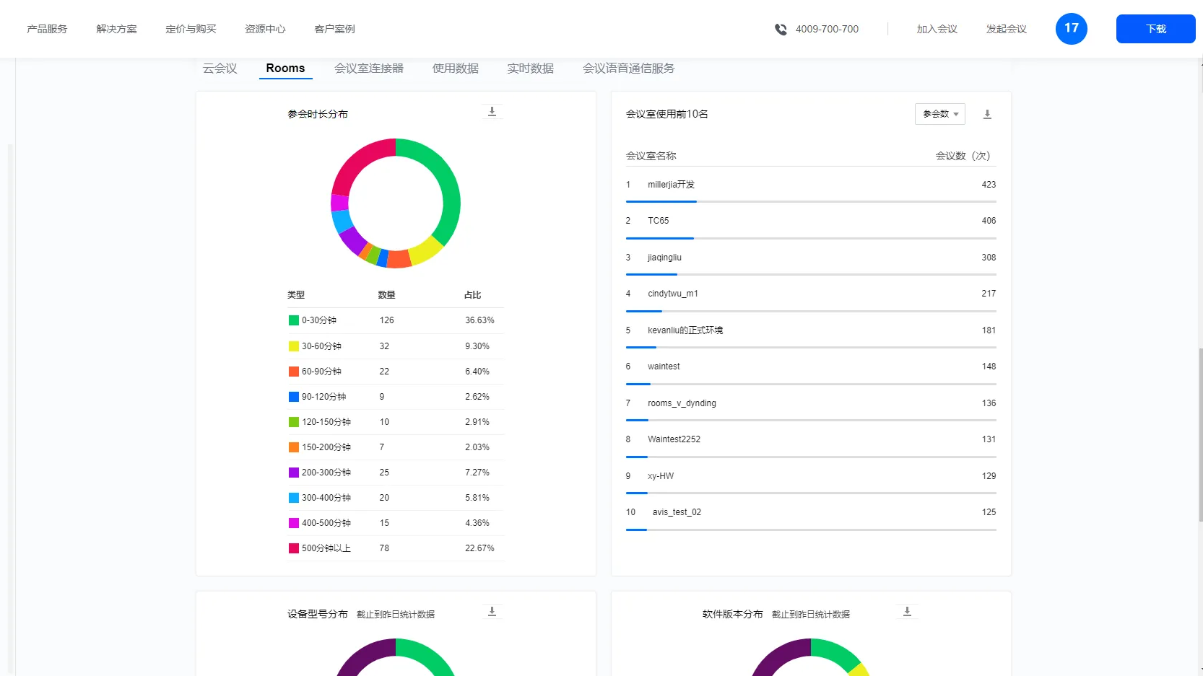
Task: Click the 22.67% percentage value
Action: [x=479, y=548]
